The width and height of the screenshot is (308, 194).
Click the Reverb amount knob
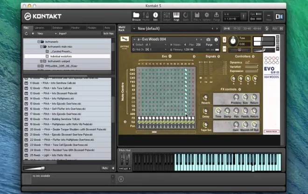click(x=205, y=97)
